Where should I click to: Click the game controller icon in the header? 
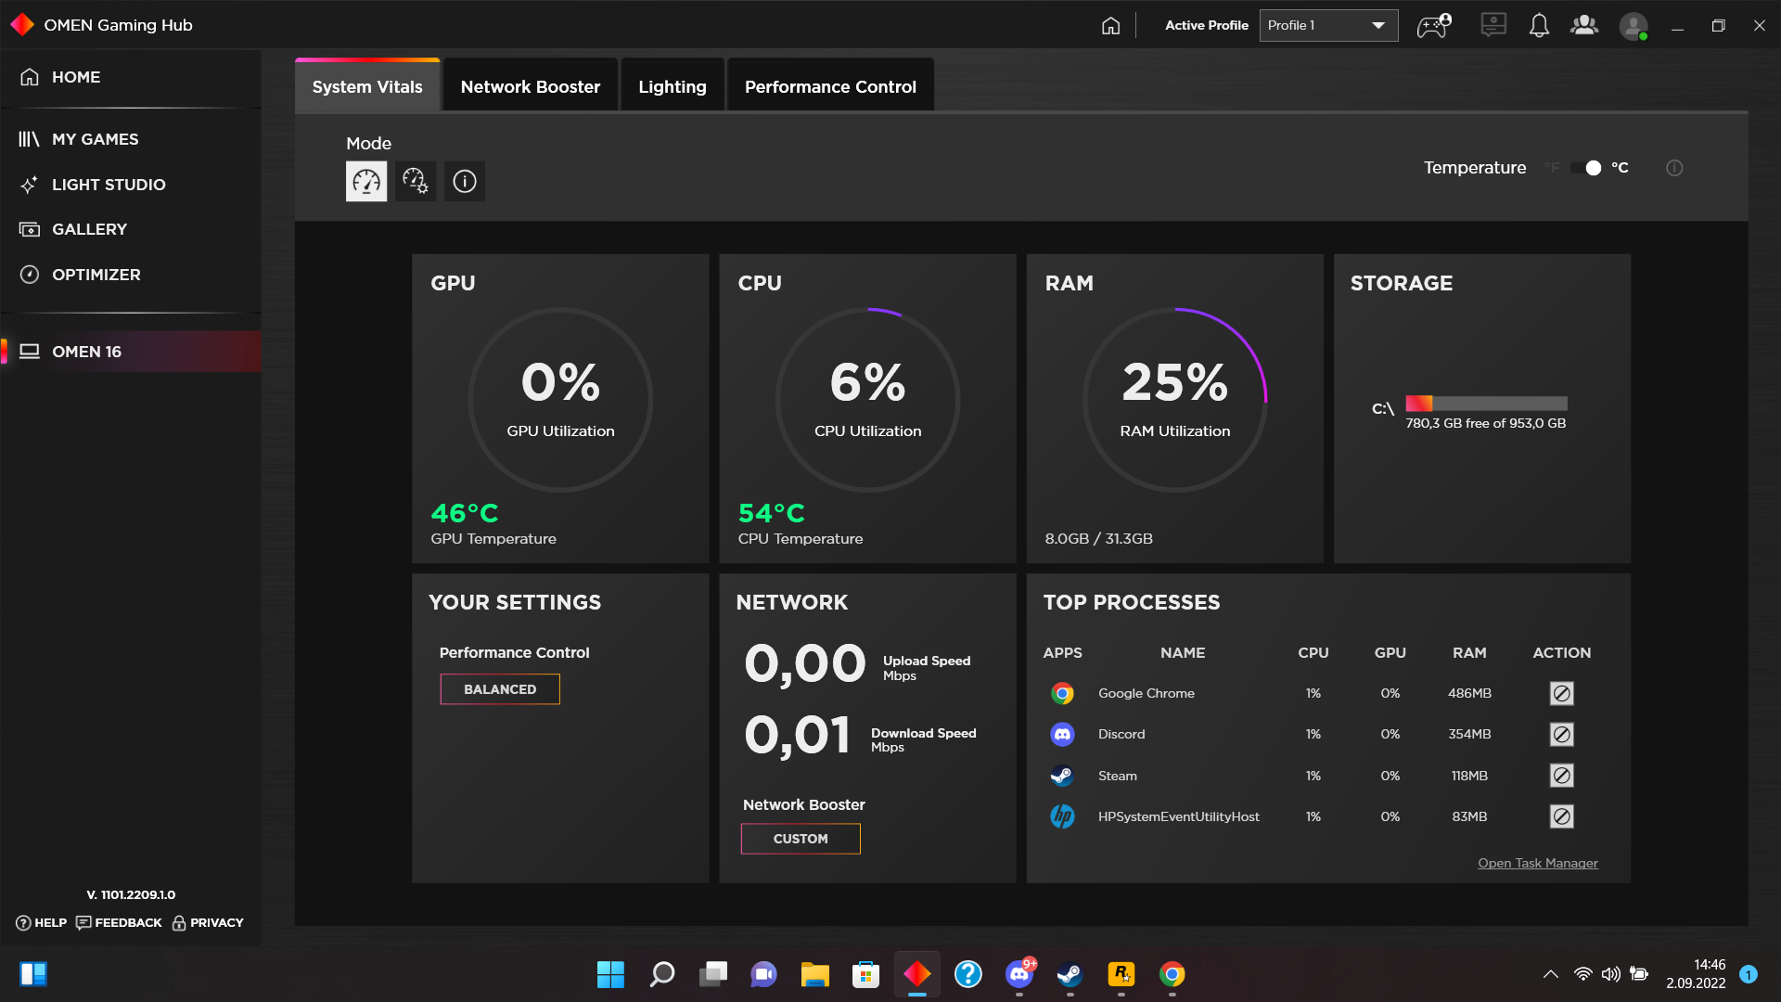click(1434, 26)
